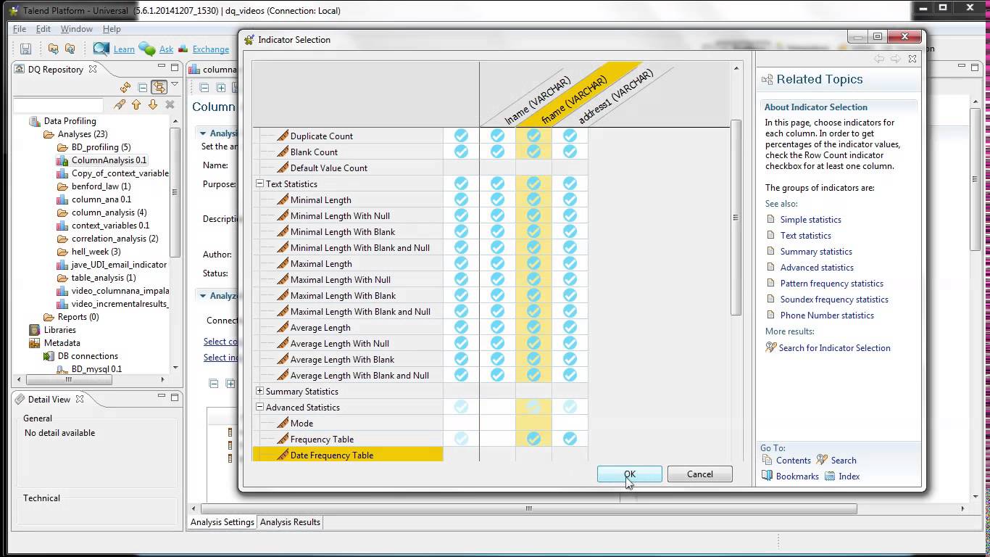Image resolution: width=990 pixels, height=557 pixels.
Task: Expand the Summary Statistics indicator group
Action: coord(259,391)
